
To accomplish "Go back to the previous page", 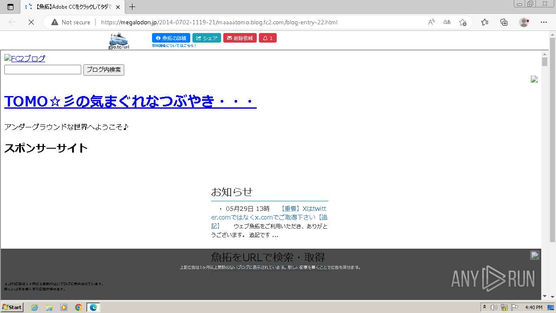I will pos(12,22).
